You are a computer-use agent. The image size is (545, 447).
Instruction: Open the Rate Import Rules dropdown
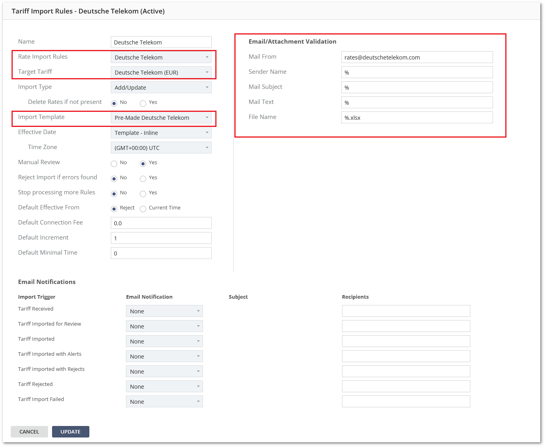[x=161, y=58]
